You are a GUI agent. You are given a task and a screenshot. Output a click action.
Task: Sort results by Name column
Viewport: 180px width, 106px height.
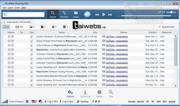point(62,33)
